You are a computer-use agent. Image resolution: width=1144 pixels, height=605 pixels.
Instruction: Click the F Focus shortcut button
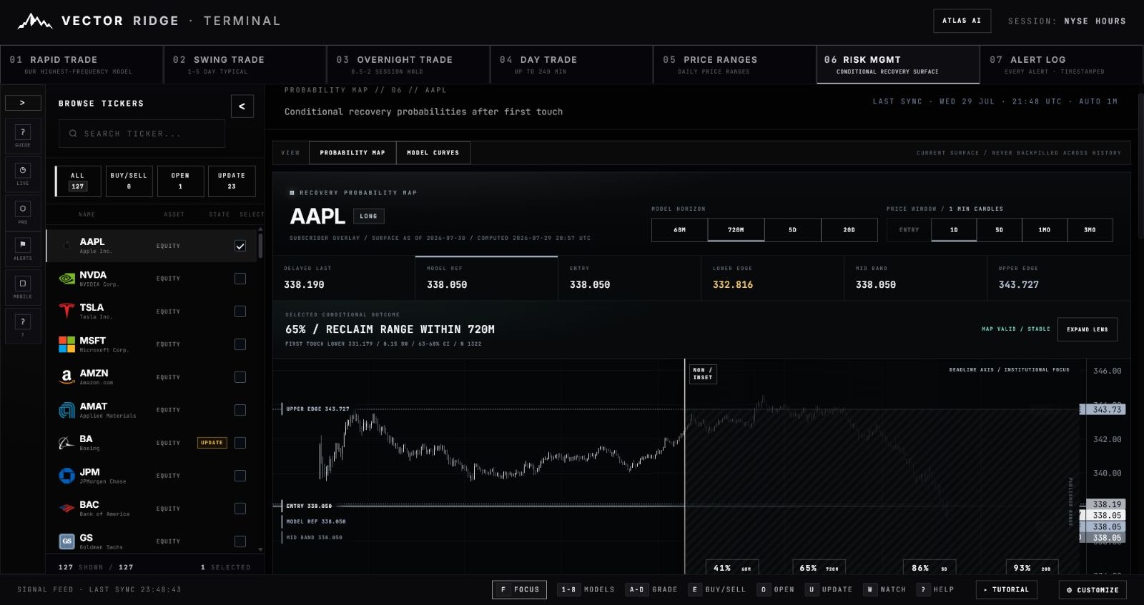pyautogui.click(x=520, y=589)
